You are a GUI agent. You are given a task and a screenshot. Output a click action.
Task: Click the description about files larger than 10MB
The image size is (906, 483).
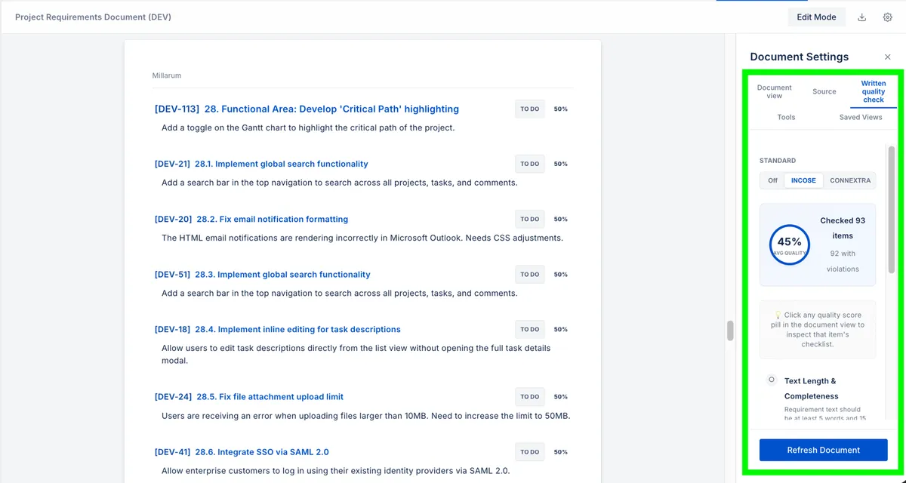pos(366,416)
